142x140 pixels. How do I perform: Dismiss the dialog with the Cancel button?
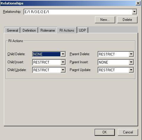pyautogui.click(x=128, y=132)
